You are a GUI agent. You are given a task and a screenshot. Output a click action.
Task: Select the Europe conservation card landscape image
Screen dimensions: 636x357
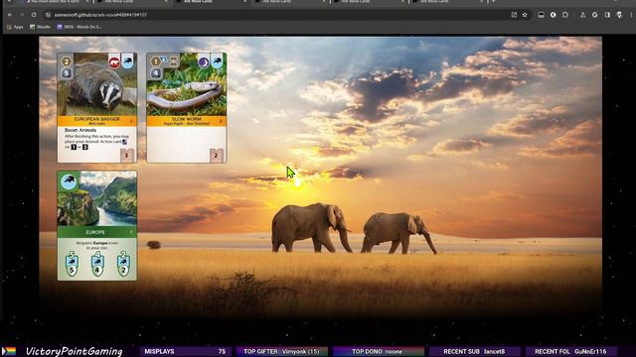[97, 198]
